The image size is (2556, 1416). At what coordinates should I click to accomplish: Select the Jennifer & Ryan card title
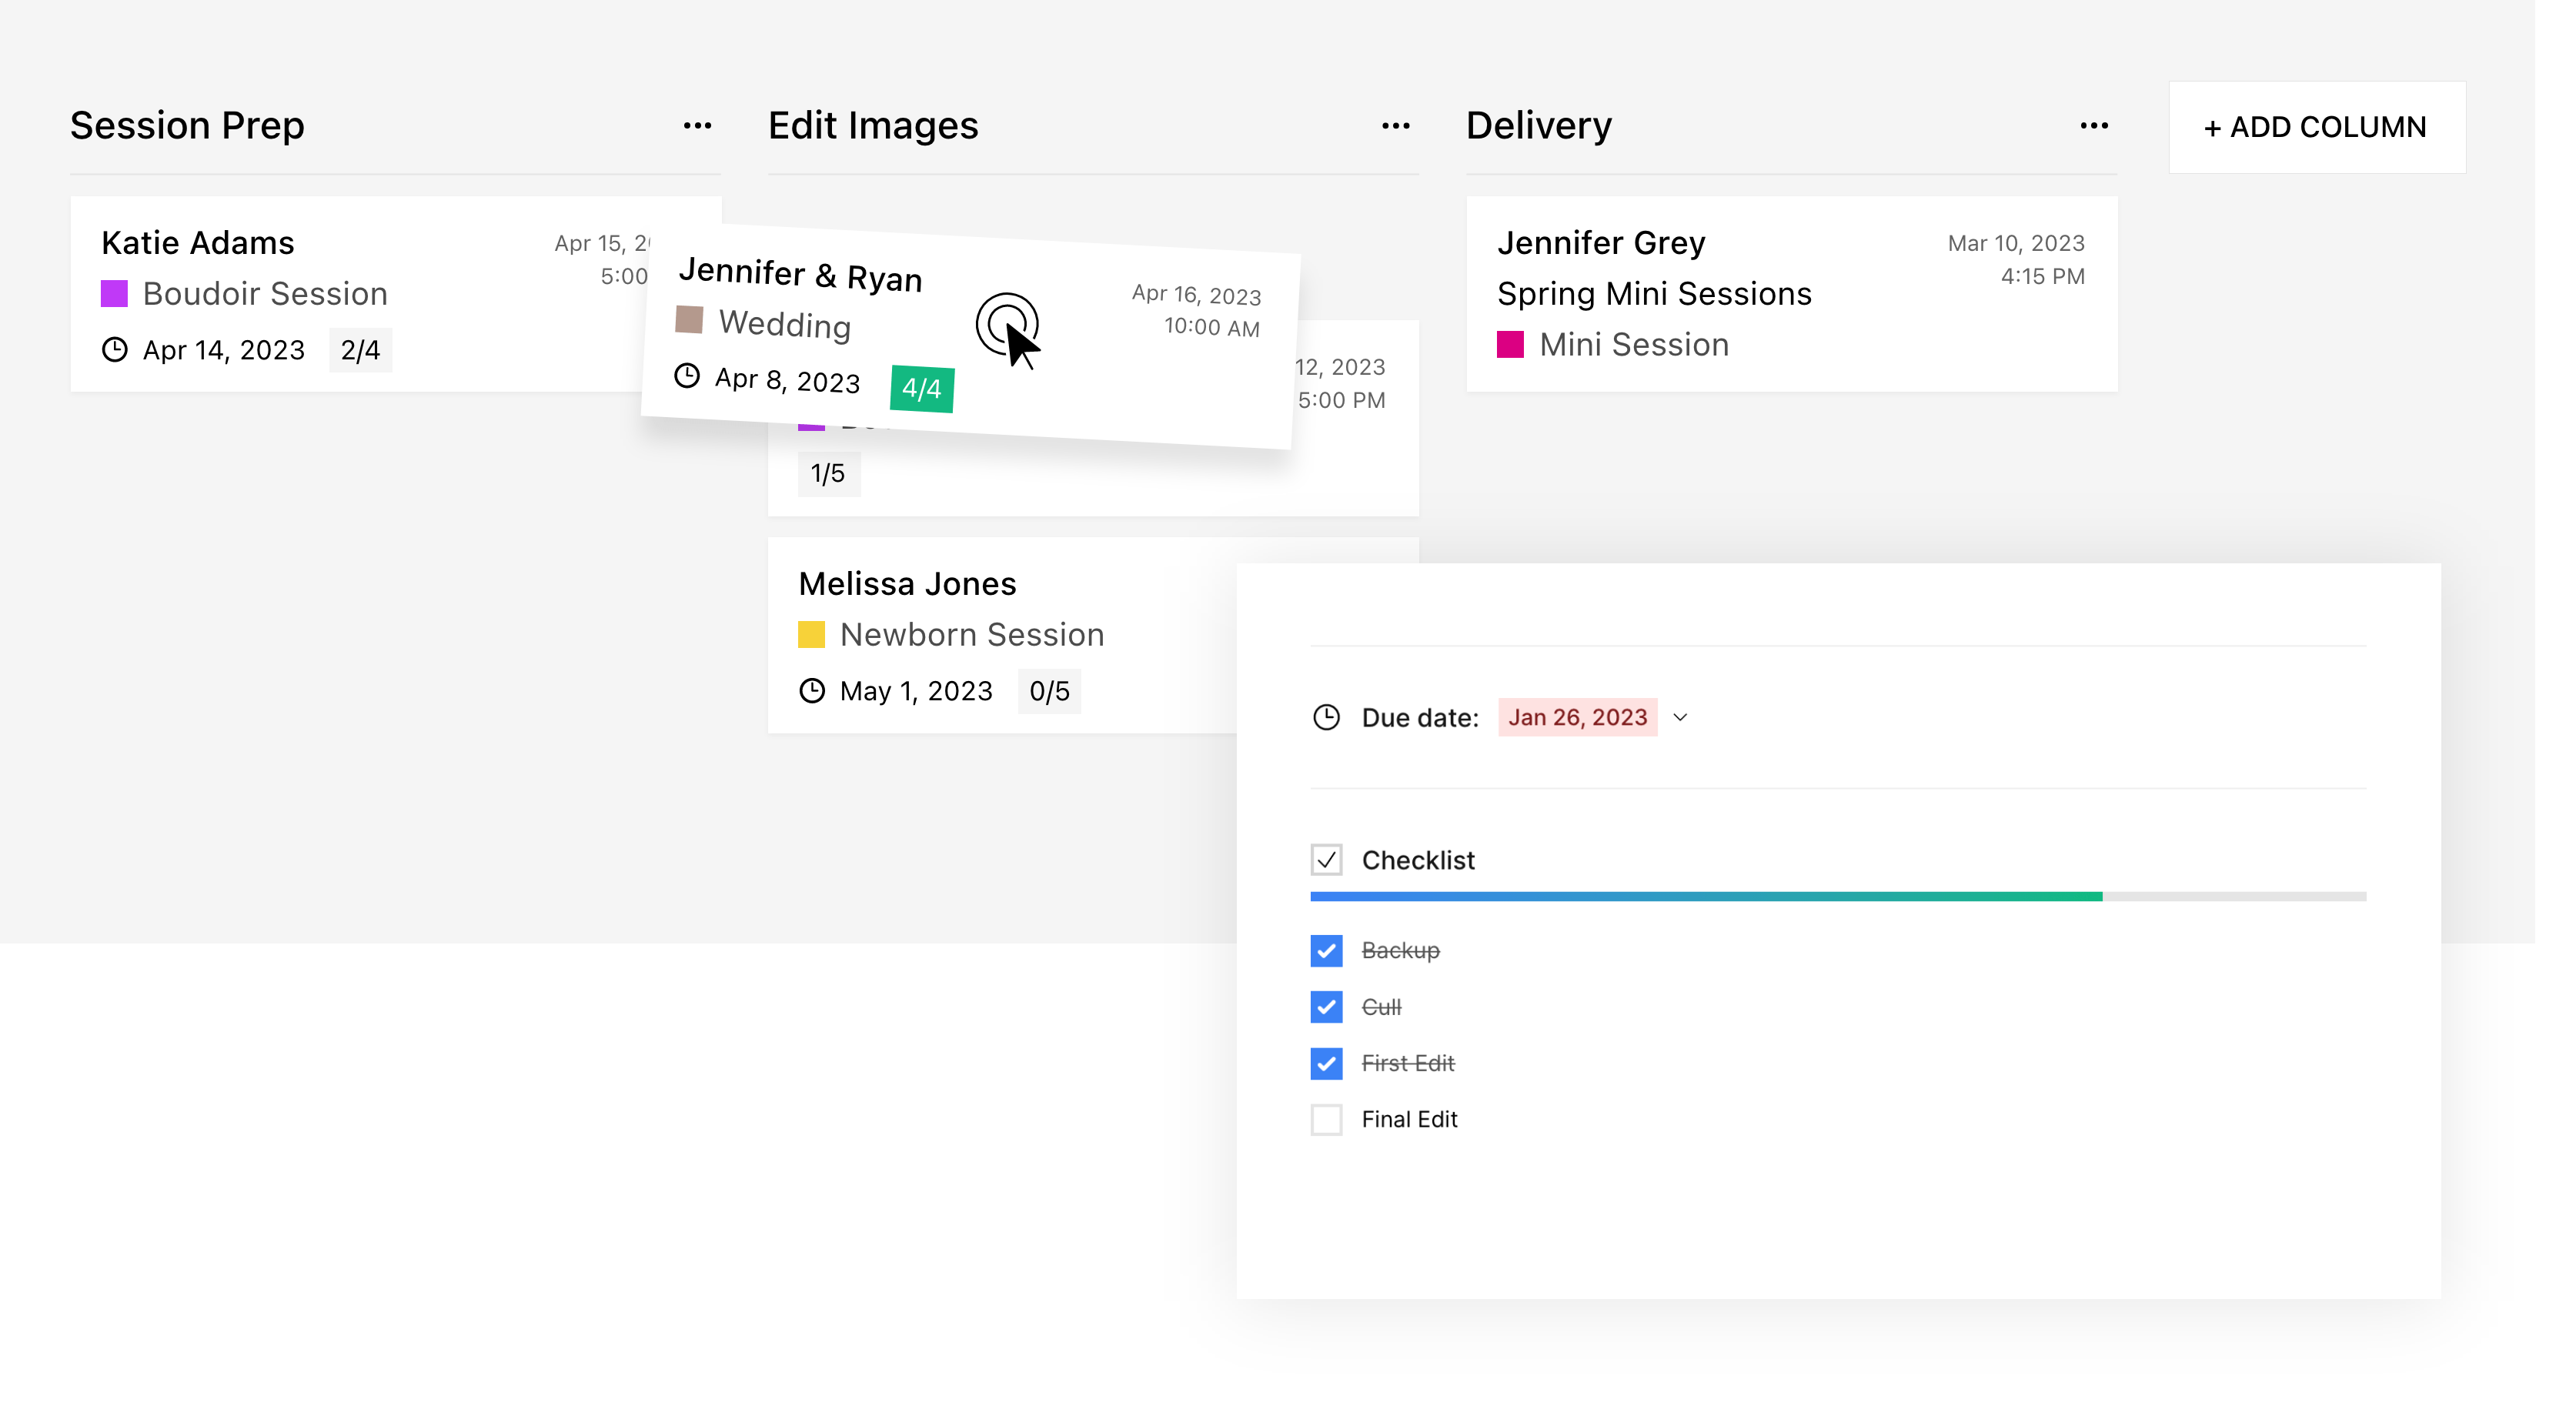[807, 277]
